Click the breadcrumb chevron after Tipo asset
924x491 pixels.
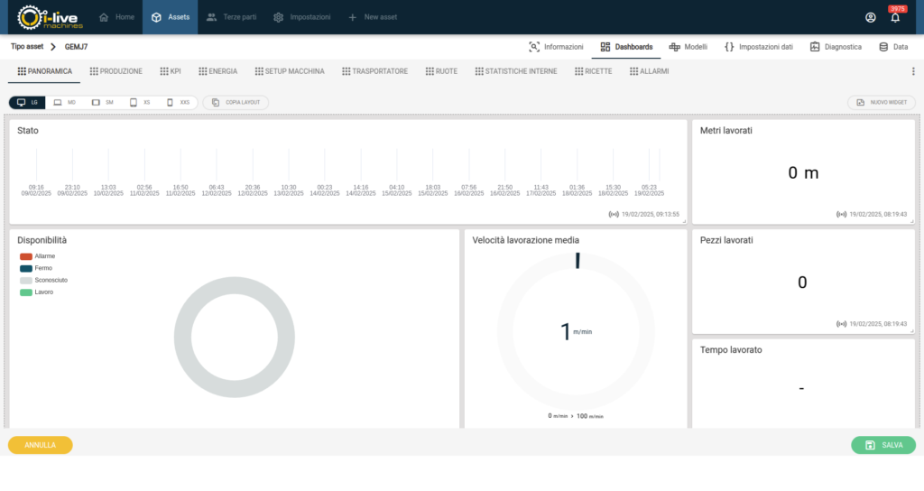[53, 47]
